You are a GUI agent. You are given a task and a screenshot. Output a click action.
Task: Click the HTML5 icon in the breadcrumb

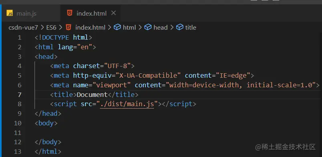point(68,27)
